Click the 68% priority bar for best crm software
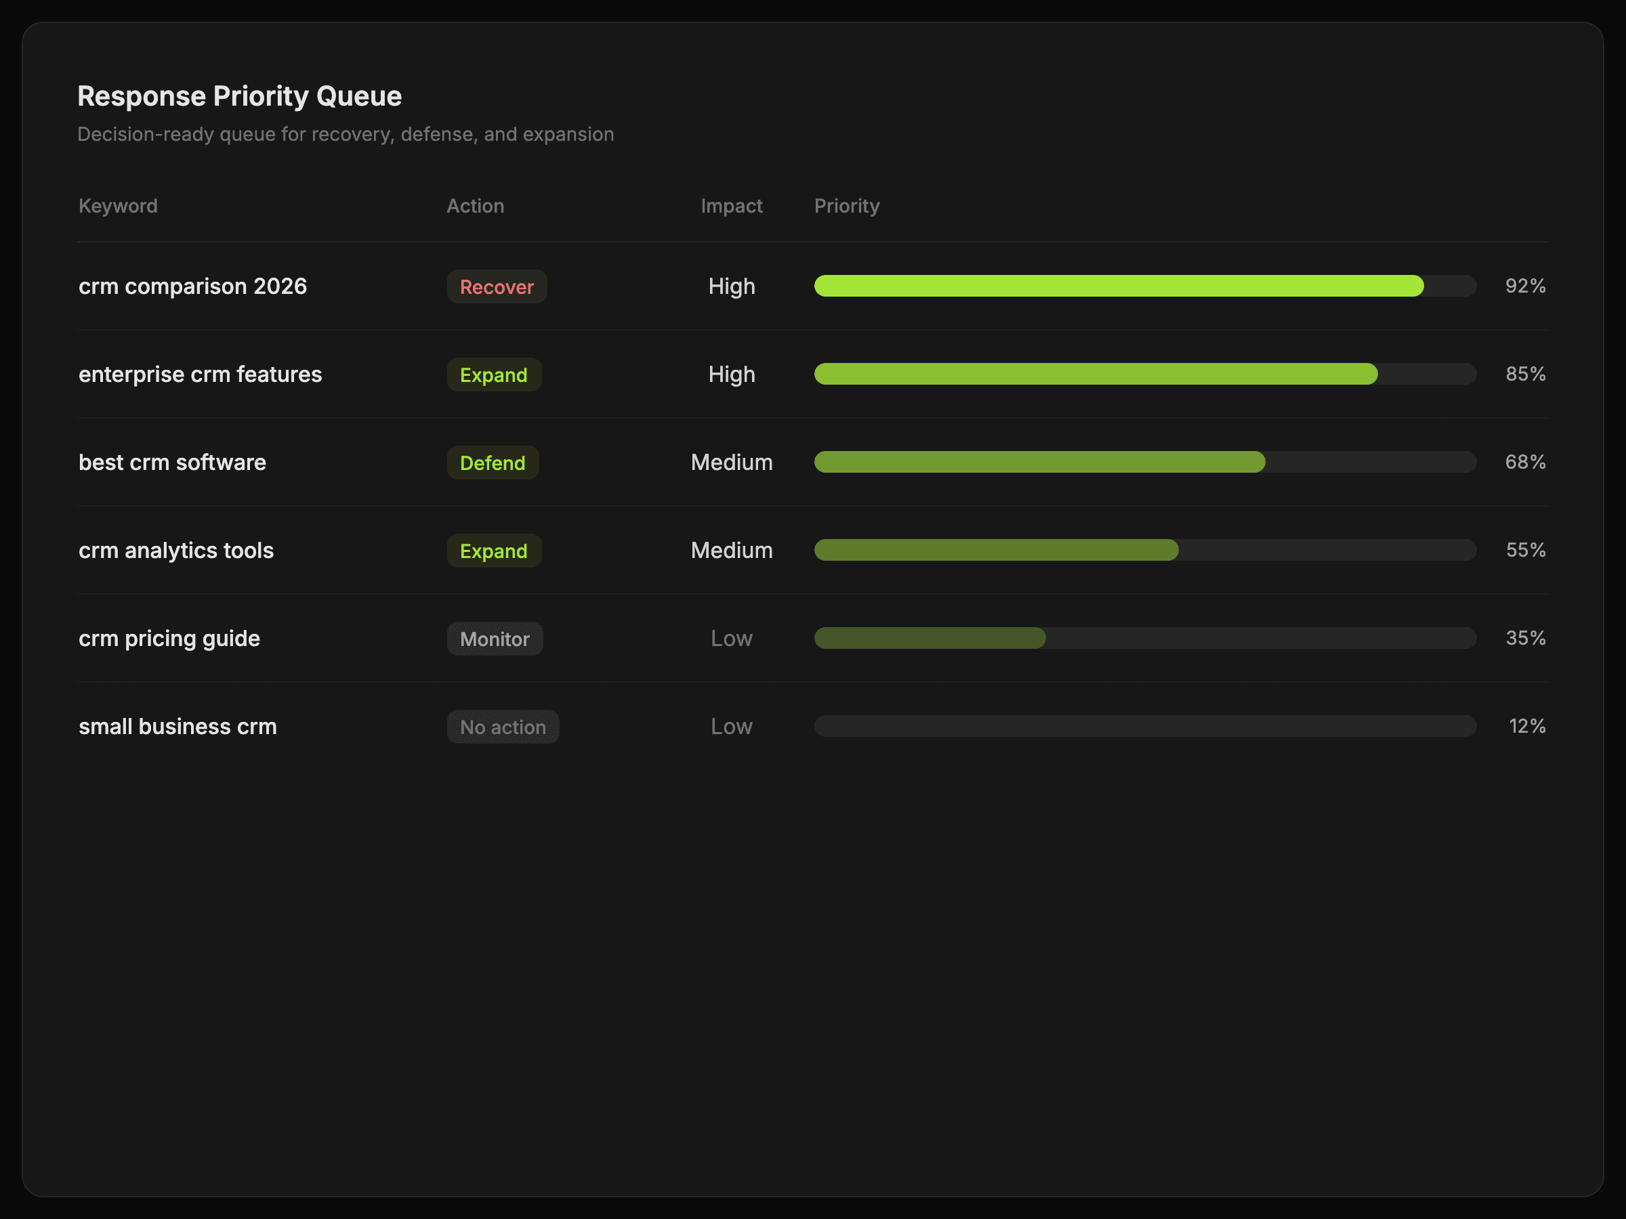This screenshot has width=1626, height=1219. [1144, 462]
